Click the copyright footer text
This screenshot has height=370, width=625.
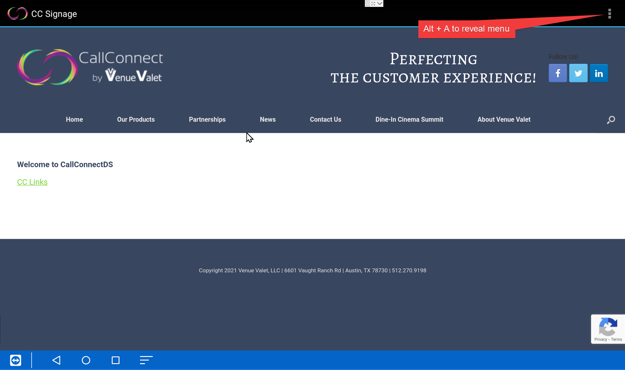tap(312, 270)
